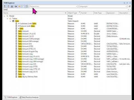This screenshot has height=100, width=134.
Task: Click measure icon of Sales Qty by Delivery Date
Action: coord(16,77)
